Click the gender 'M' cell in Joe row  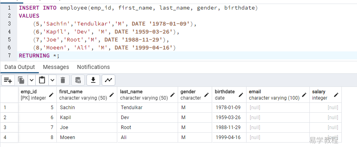click(195, 127)
